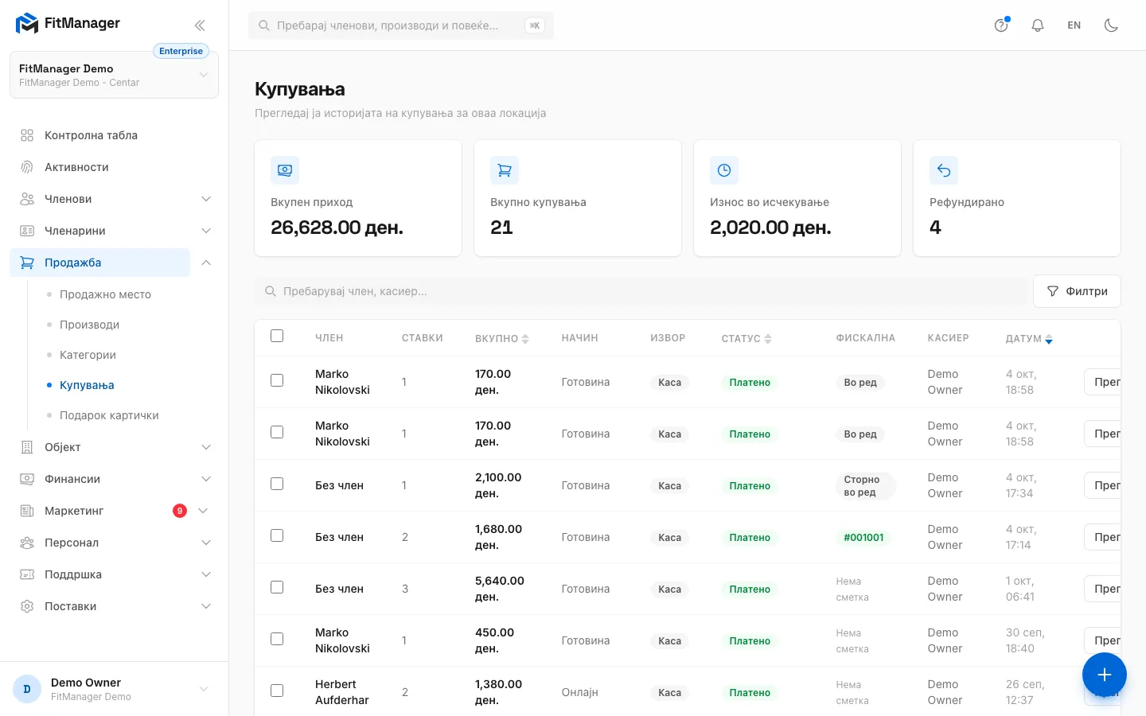The height and width of the screenshot is (716, 1146).
Task: Expand the Членарини menu
Action: 206,231
